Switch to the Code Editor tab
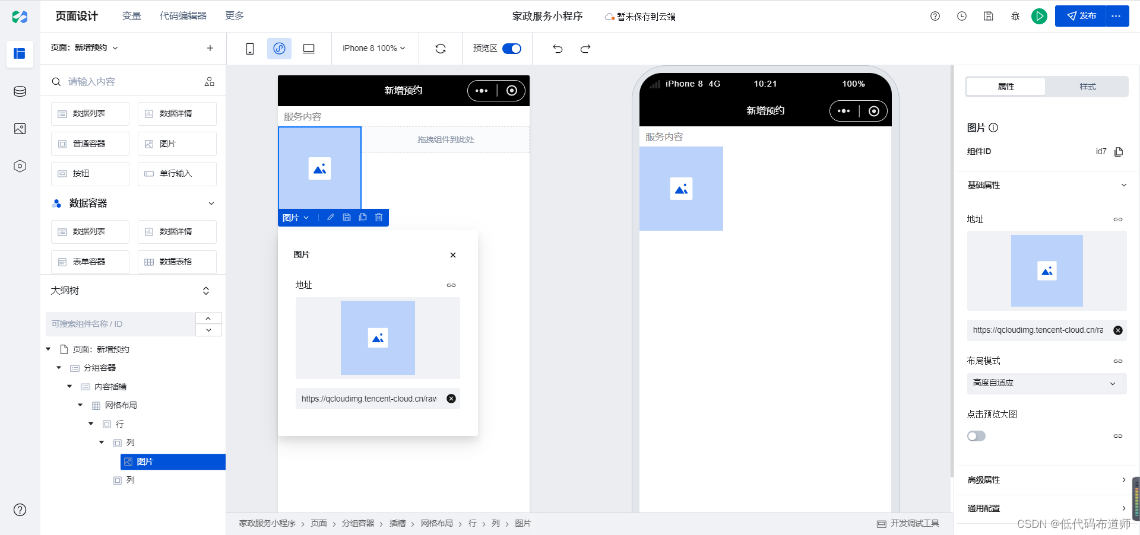Viewport: 1140px width, 535px height. click(183, 16)
